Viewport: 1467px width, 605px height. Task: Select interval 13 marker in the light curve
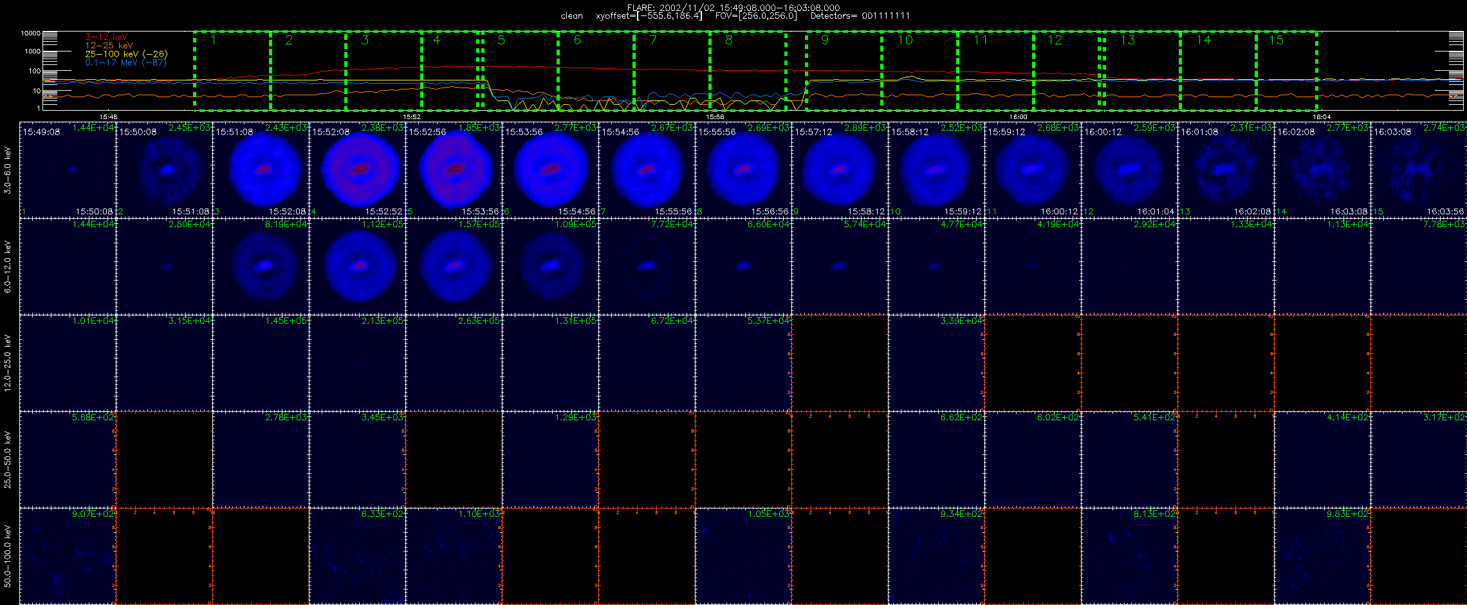[1128, 40]
